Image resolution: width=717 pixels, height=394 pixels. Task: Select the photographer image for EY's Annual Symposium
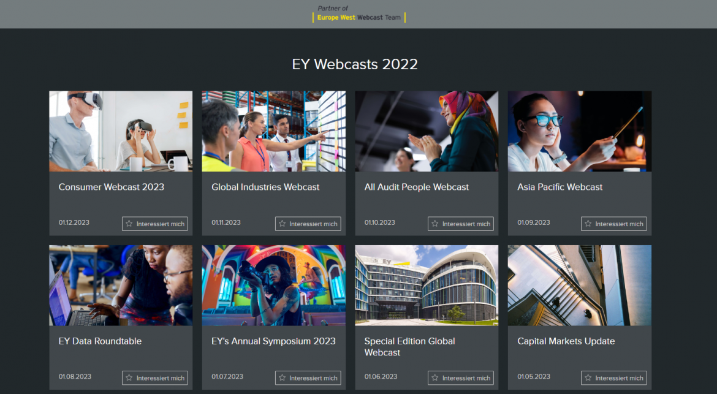point(273,286)
